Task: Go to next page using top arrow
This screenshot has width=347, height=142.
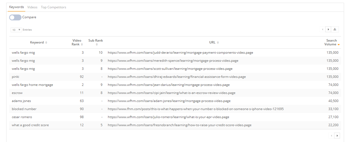Action: (x=328, y=29)
